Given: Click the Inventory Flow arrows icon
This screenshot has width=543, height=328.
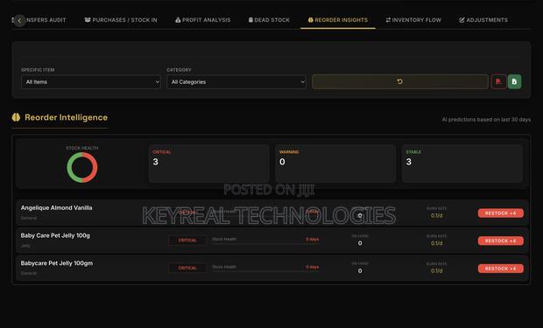Looking at the screenshot, I should coord(388,20).
